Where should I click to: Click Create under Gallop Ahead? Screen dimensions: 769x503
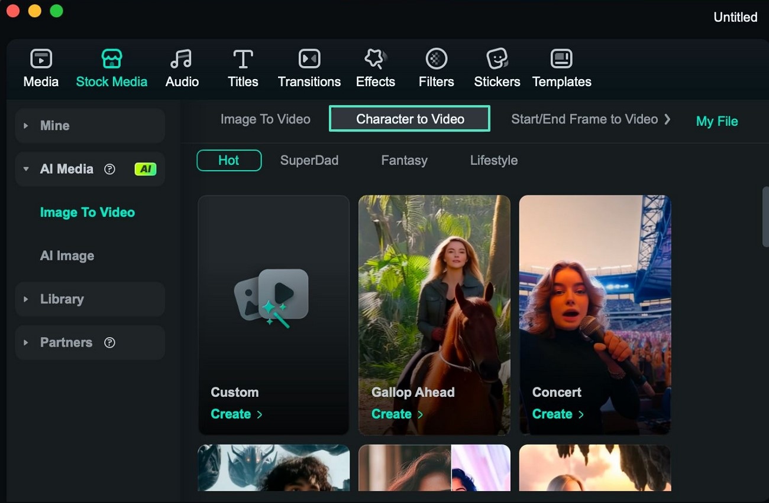coord(398,414)
